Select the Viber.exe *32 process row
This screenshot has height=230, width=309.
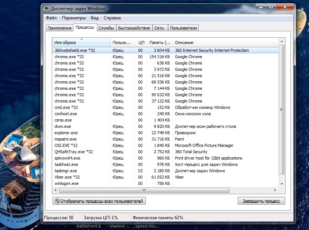pyautogui.click(x=67, y=177)
